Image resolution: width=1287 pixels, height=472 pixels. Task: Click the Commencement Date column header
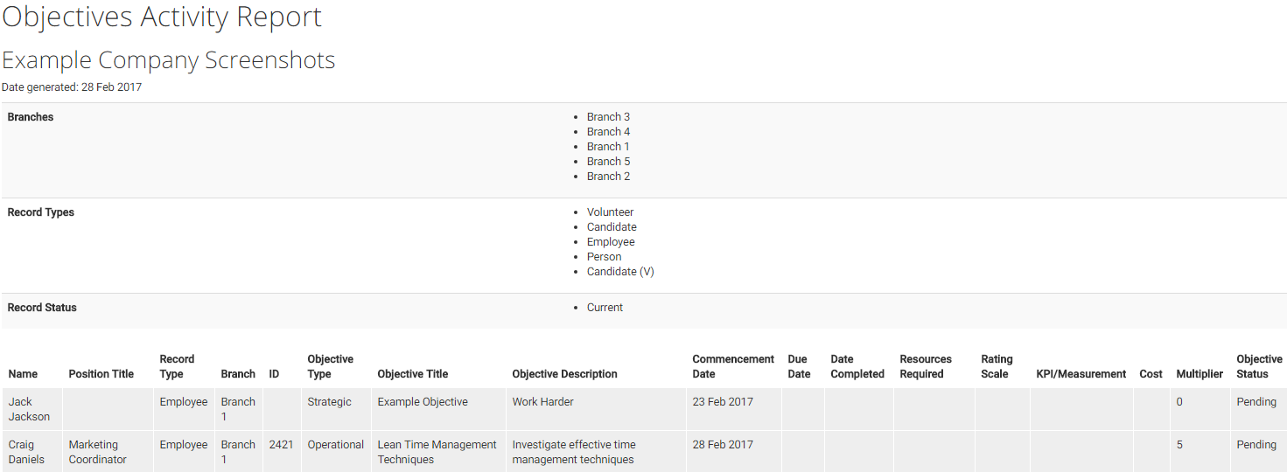pos(733,366)
